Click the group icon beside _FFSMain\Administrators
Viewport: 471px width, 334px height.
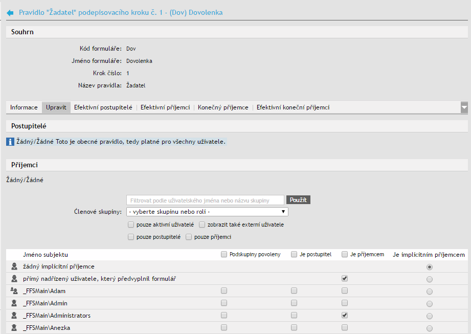(14, 315)
